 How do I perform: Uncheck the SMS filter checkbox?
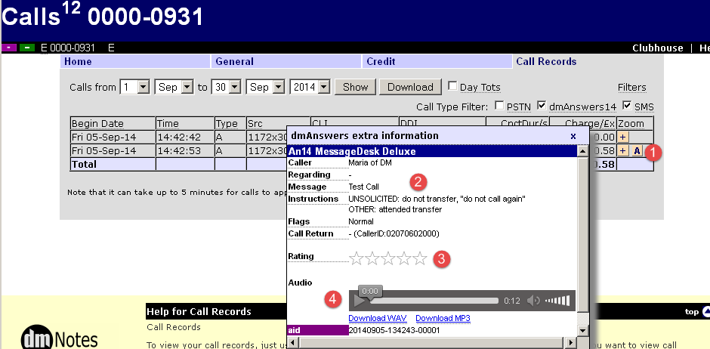(627, 106)
